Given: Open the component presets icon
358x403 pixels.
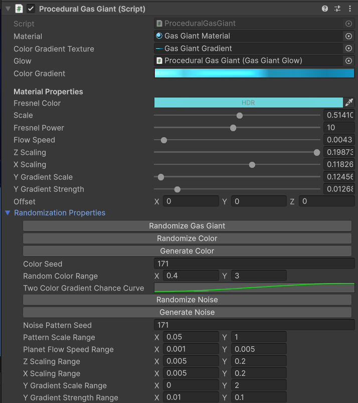Looking at the screenshot, I should 337,9.
